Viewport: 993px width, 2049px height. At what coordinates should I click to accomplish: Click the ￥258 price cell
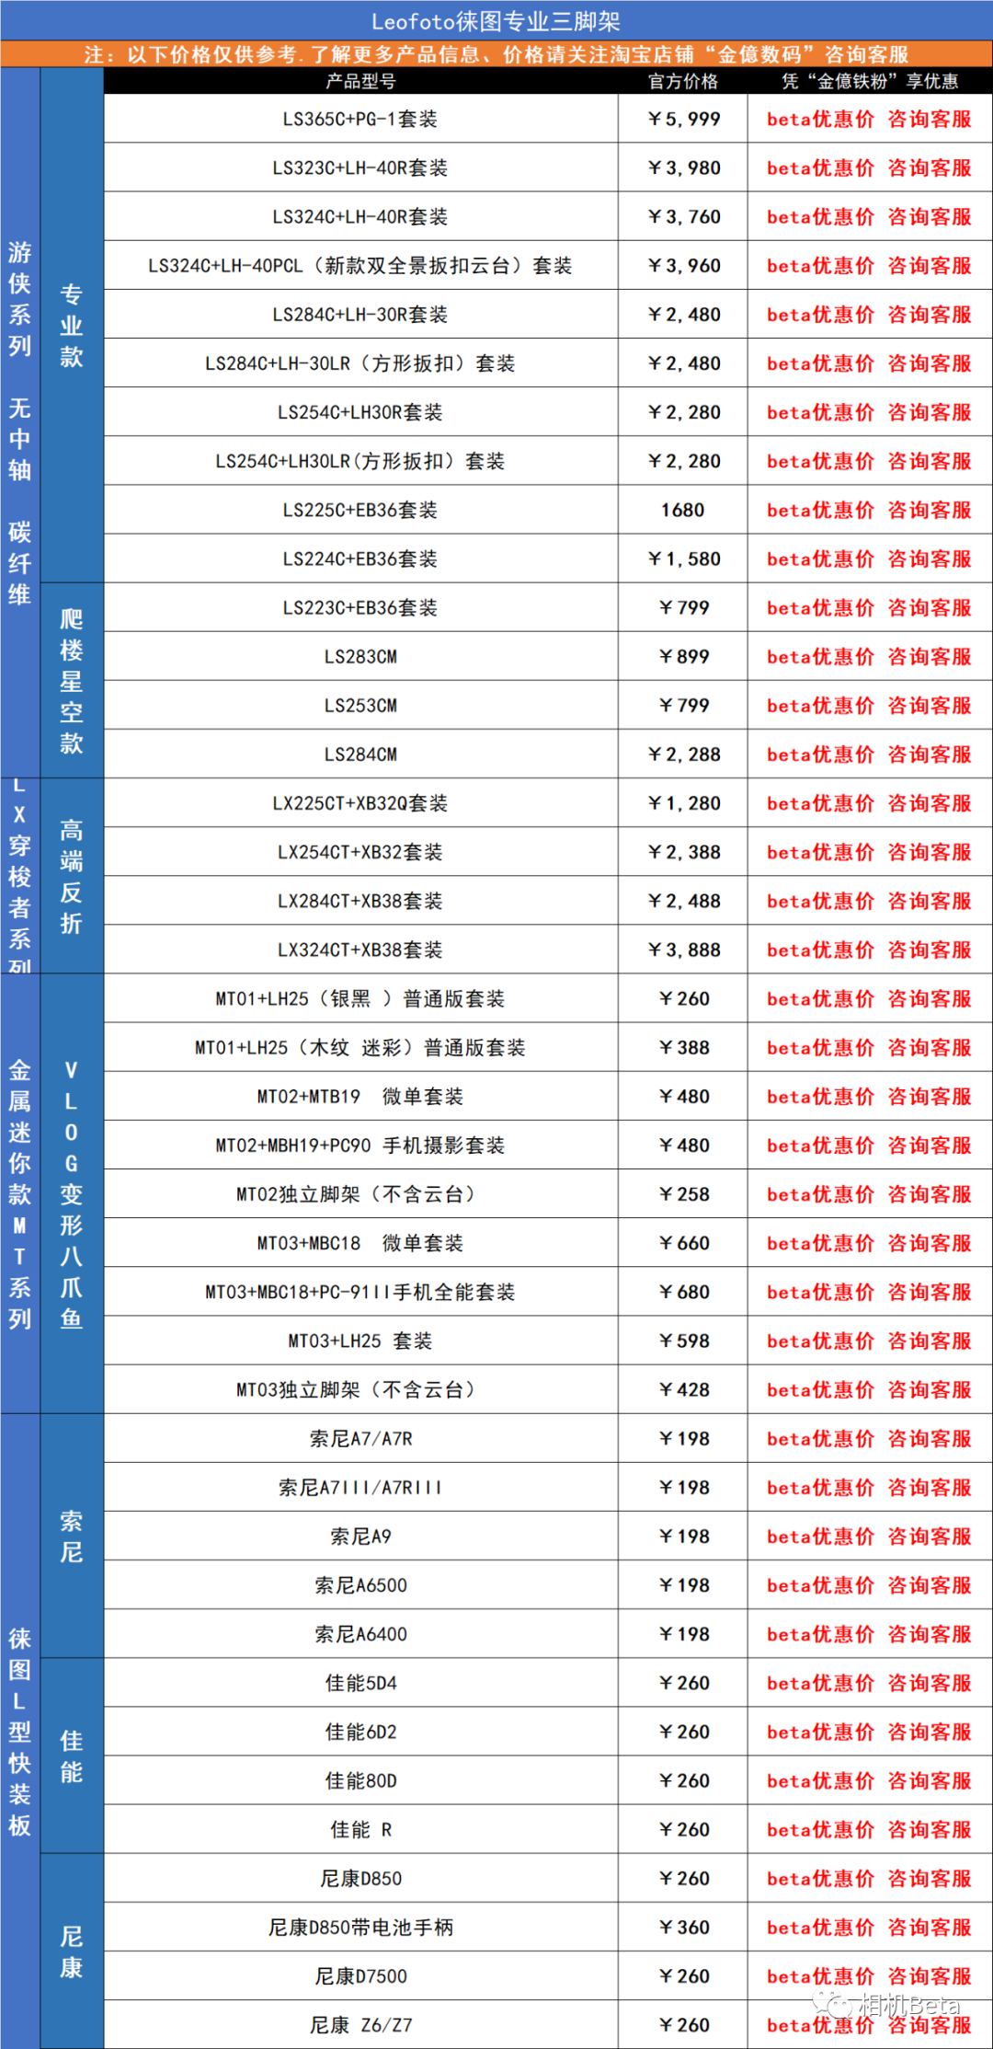(683, 1192)
